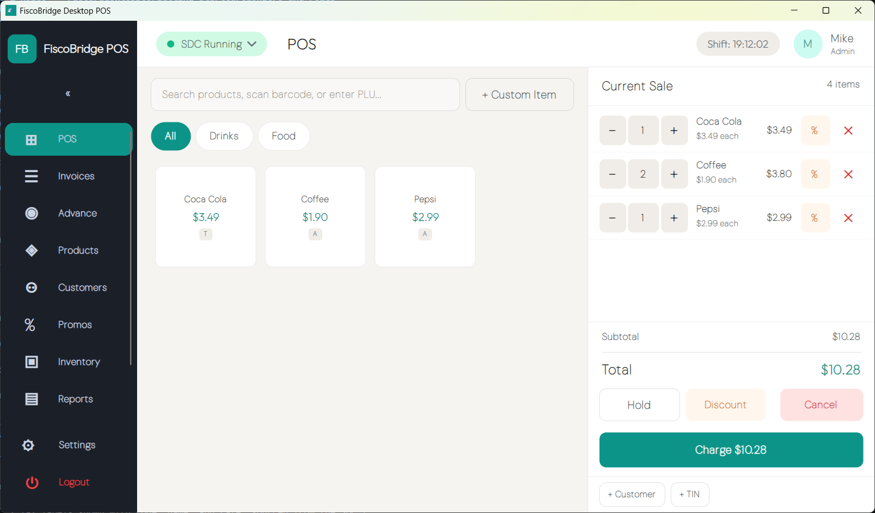Increase Coca Cola quantity
This screenshot has width=875, height=513.
[675, 131]
